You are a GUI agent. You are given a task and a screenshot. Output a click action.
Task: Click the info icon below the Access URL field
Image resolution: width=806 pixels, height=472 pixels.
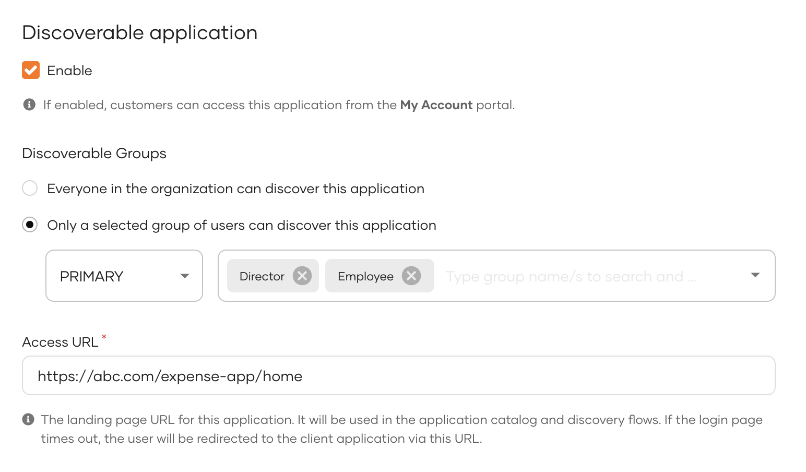pos(29,419)
